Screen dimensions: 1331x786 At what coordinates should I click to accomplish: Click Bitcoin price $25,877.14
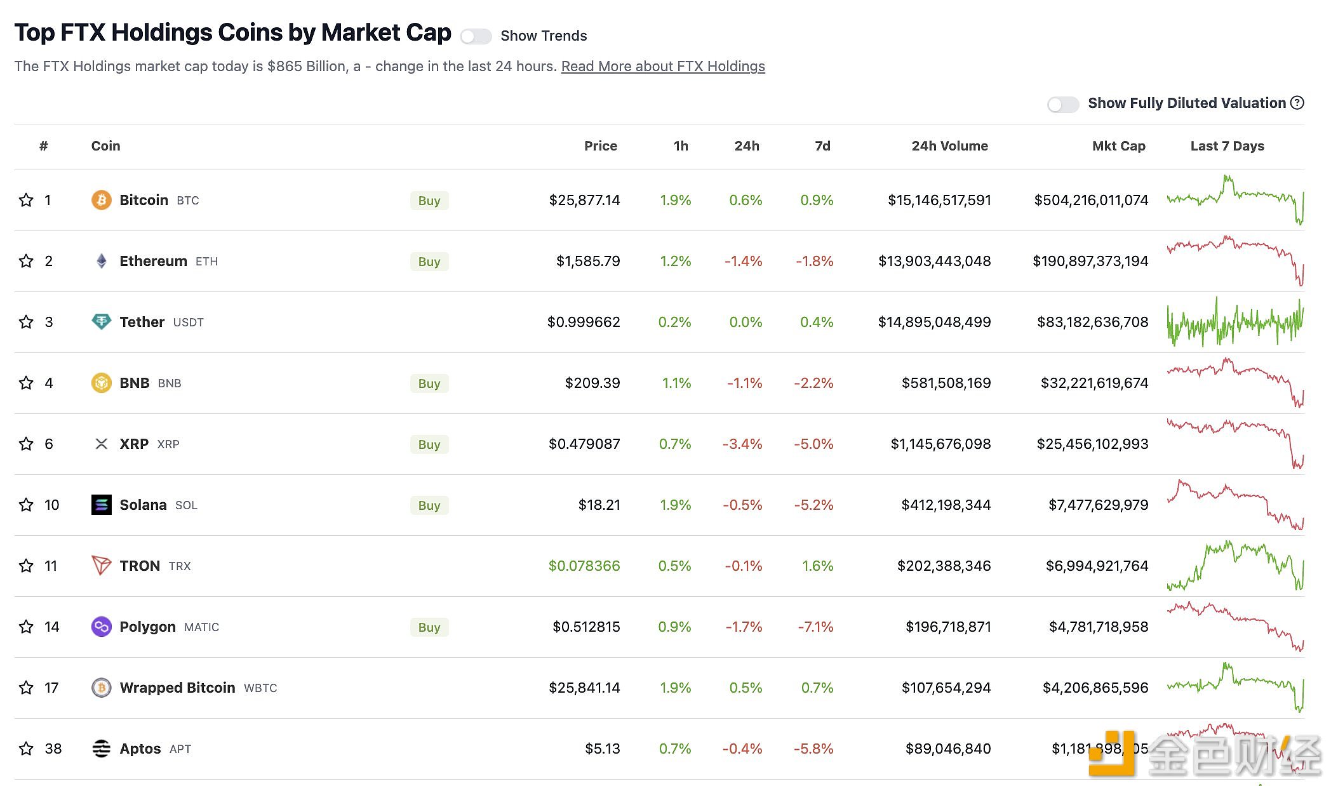[584, 200]
